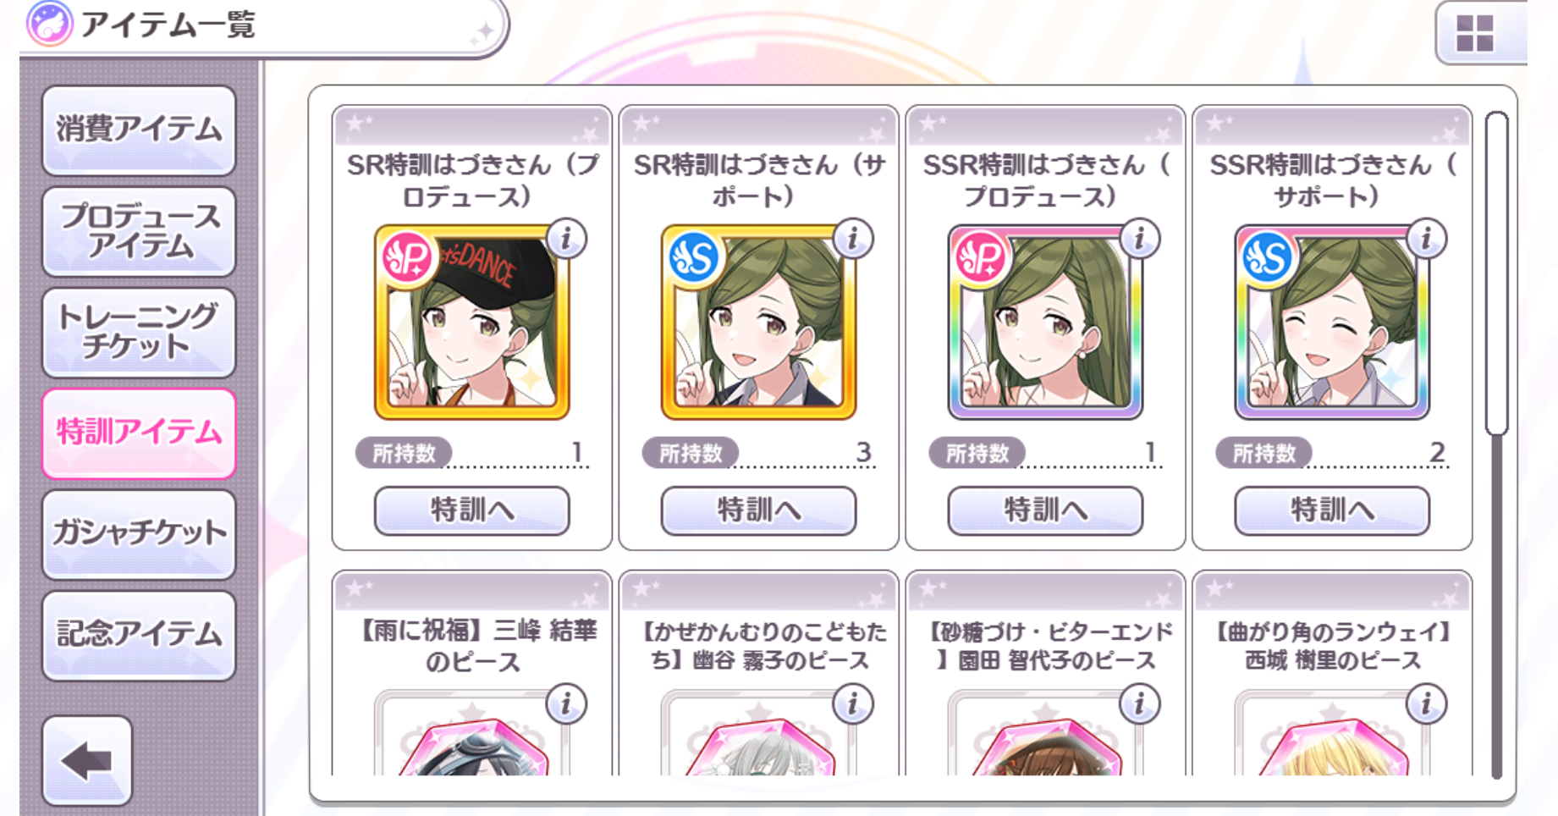Viewport: 1558px width, 816px height.
Task: Select the トレーニングチケット tab
Action: 139,332
